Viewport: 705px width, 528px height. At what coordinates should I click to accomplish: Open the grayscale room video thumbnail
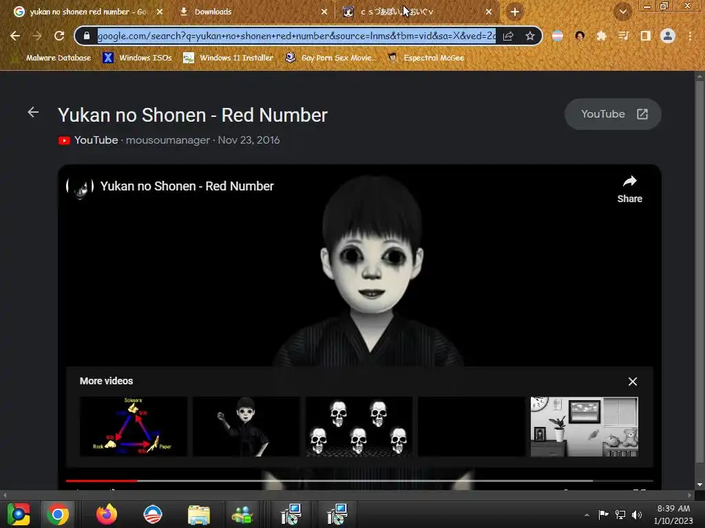coord(584,426)
